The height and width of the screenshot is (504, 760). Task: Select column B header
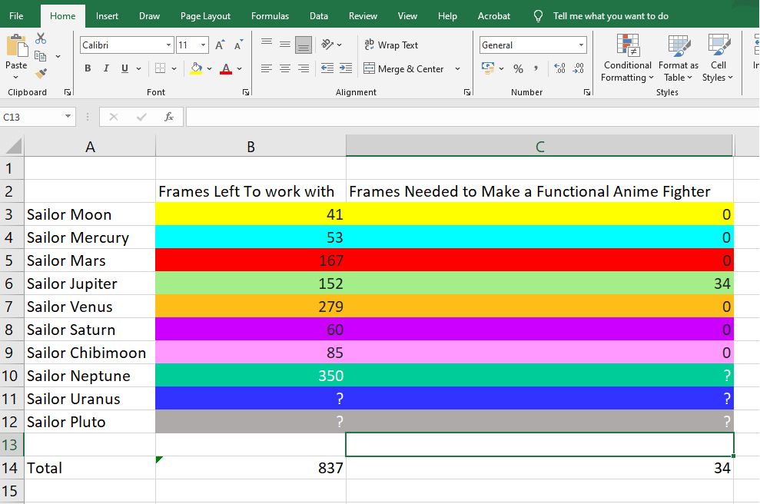click(x=251, y=146)
